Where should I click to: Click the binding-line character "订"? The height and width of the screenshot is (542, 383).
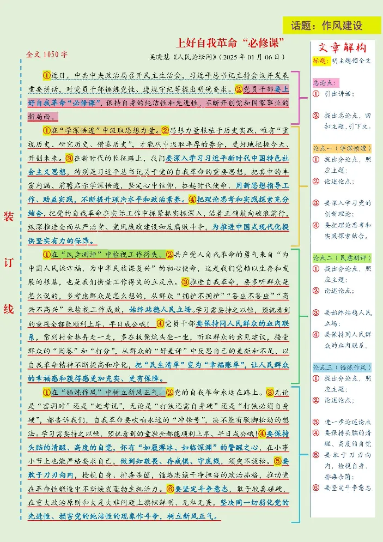tap(9, 263)
